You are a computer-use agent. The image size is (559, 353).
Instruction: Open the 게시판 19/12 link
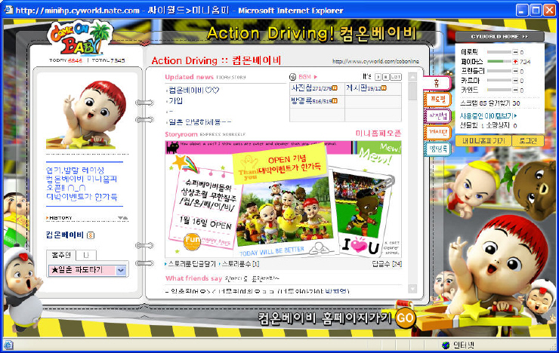tap(363, 88)
